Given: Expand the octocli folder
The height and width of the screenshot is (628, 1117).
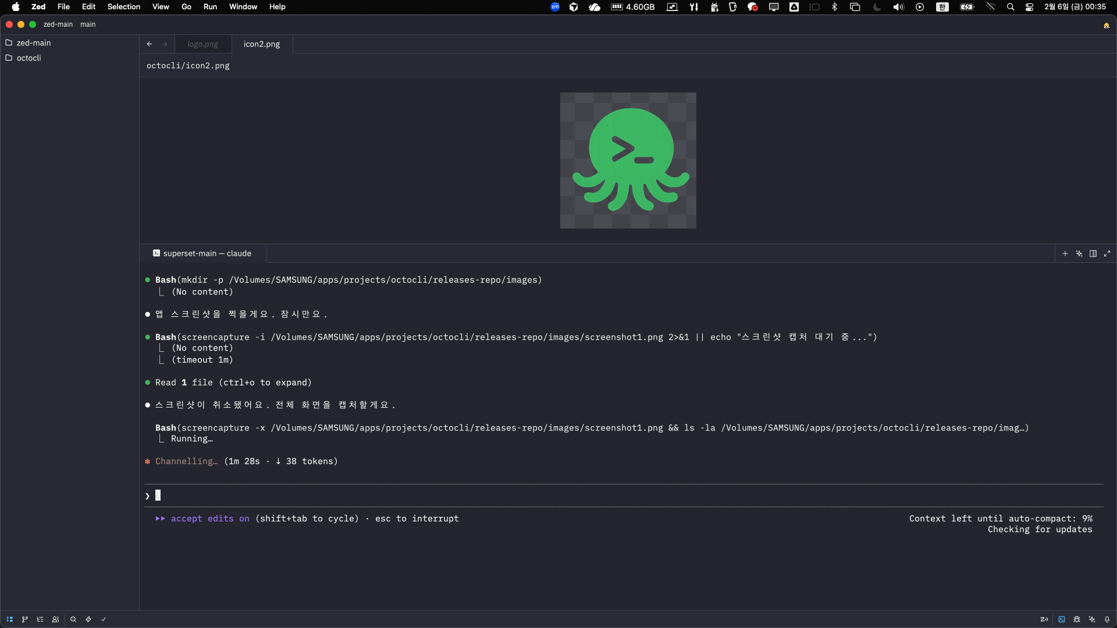Looking at the screenshot, I should (x=29, y=58).
